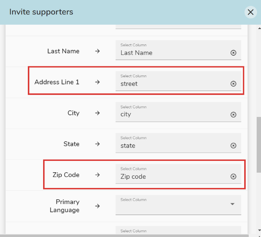The image size is (261, 237).
Task: Click the arrow next to Last Name
Action: [x=97, y=51]
